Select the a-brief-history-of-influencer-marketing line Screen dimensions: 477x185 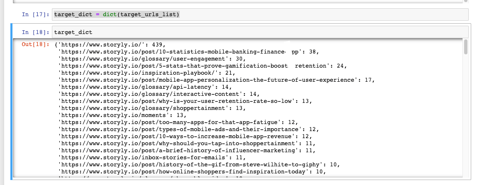click(187, 151)
